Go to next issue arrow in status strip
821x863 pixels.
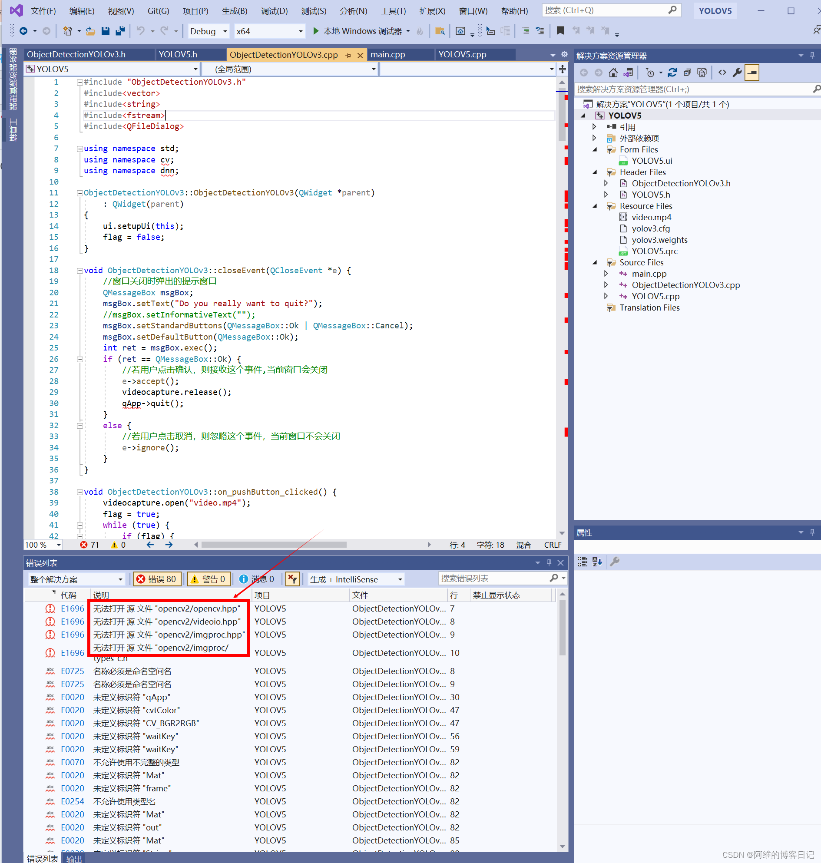tap(169, 545)
